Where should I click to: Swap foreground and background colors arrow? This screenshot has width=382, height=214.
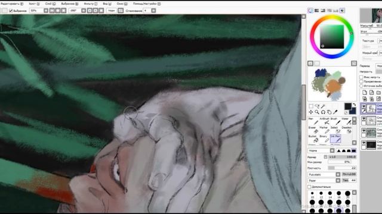354,105
